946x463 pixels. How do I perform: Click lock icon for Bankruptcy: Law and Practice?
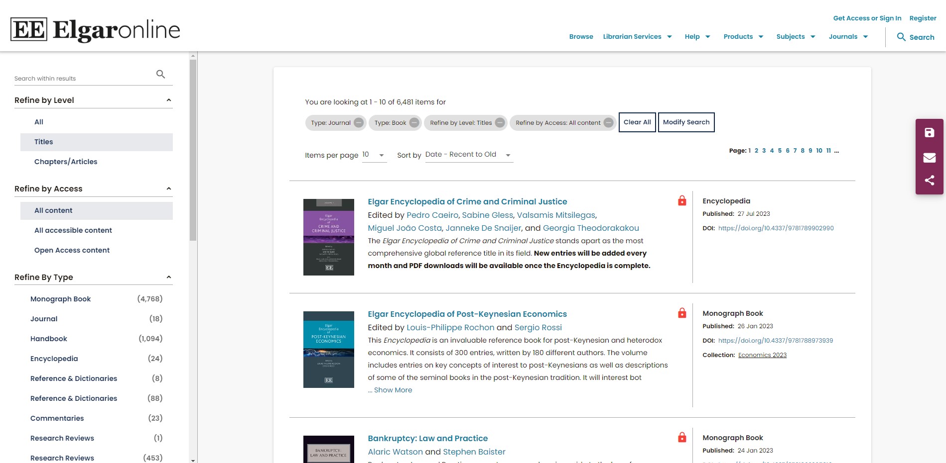point(682,437)
